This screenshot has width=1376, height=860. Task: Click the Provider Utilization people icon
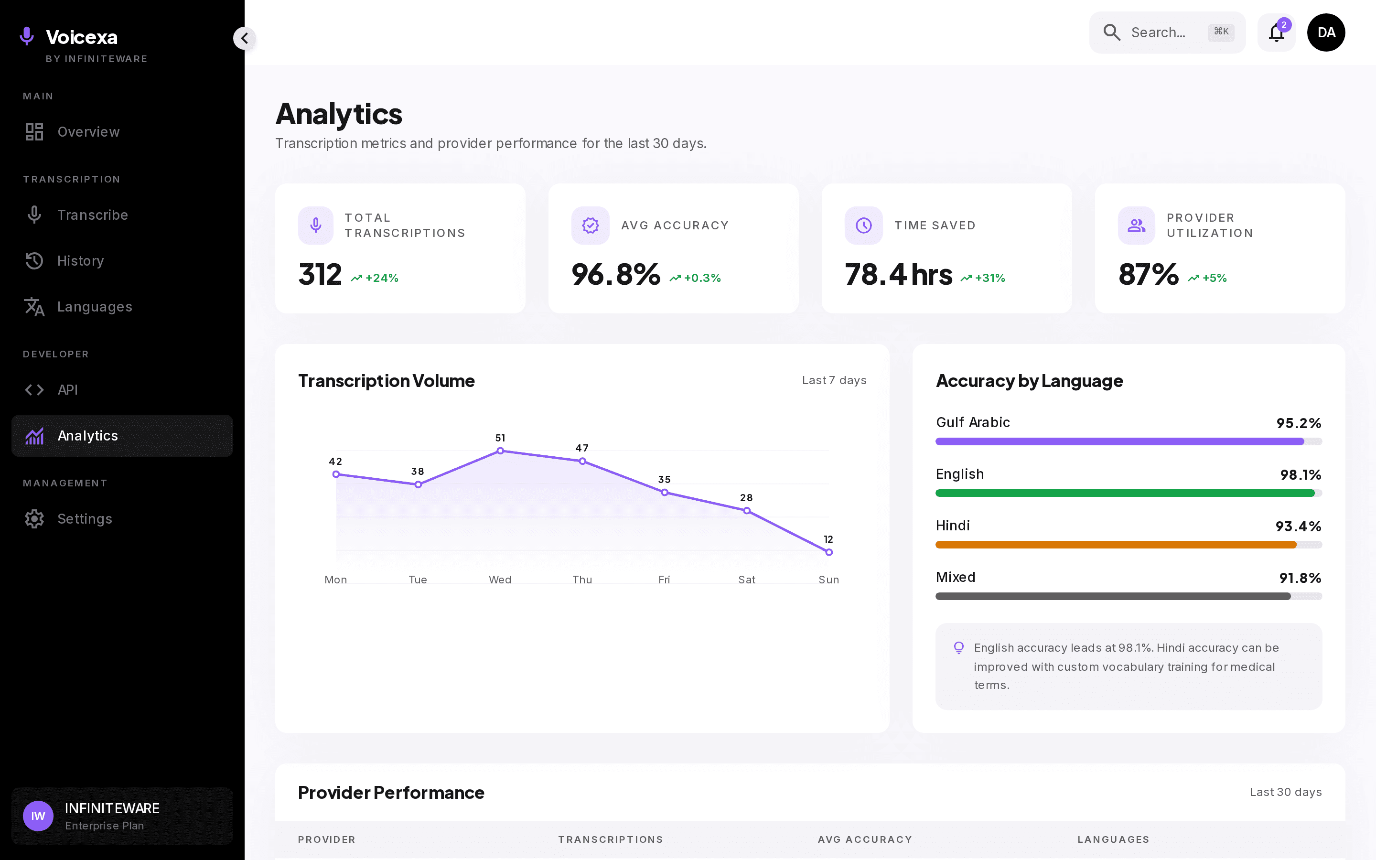pos(1137,225)
